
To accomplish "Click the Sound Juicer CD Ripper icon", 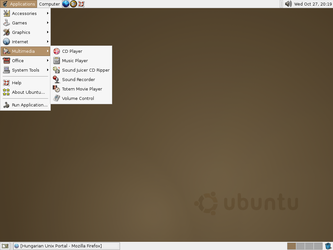I will point(57,70).
